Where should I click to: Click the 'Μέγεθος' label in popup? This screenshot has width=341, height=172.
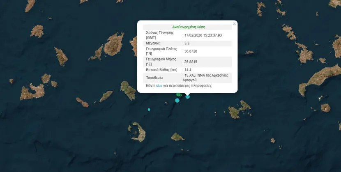(153, 43)
